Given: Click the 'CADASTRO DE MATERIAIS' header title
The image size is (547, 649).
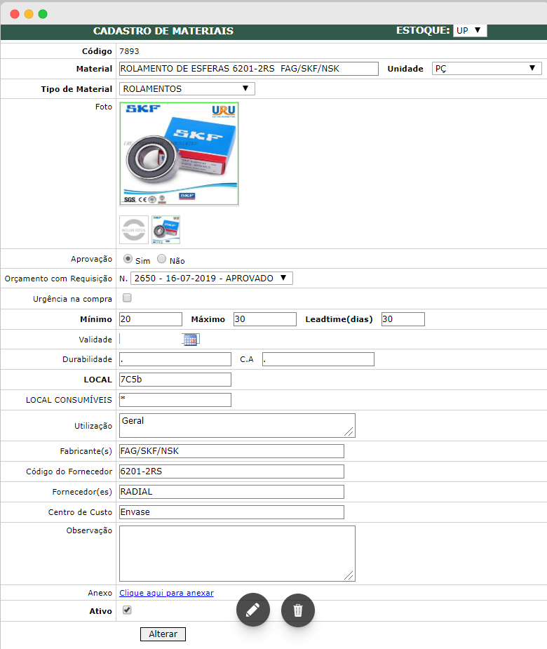Looking at the screenshot, I should 163,31.
